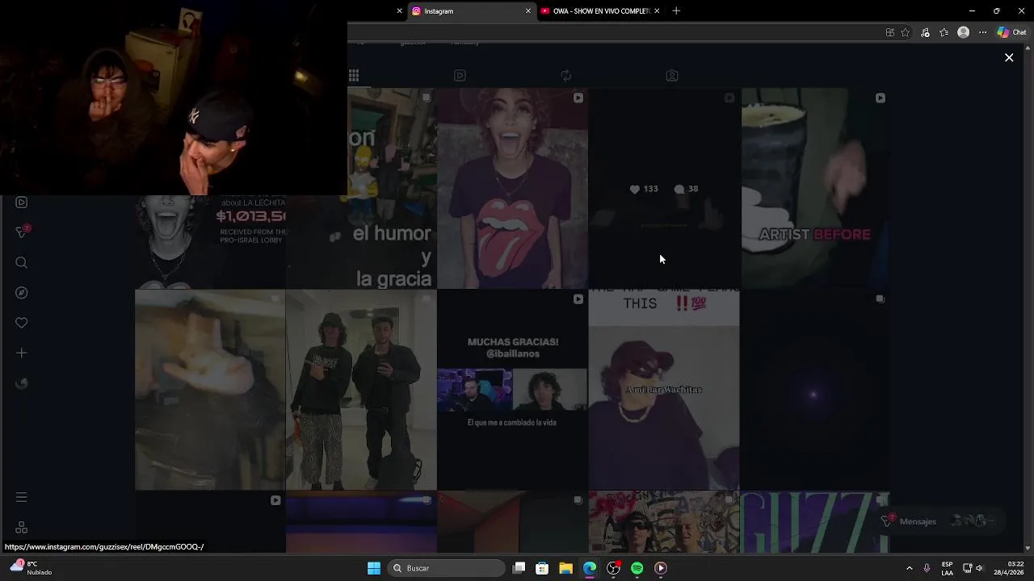Open the MUCHAS GRACIAS @ibaillanos post
Viewport: 1034px width, 581px height.
pyautogui.click(x=512, y=390)
